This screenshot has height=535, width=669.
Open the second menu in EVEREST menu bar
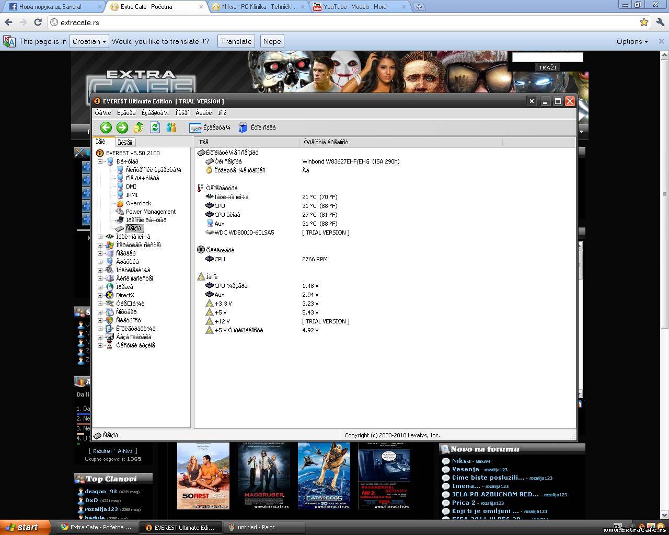click(126, 113)
